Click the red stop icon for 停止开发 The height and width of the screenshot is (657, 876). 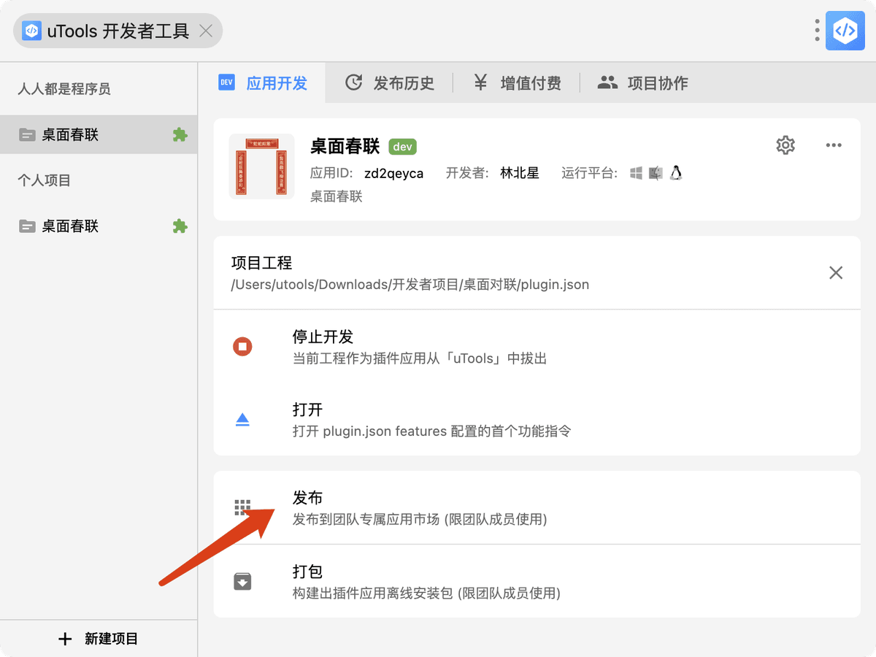point(242,347)
